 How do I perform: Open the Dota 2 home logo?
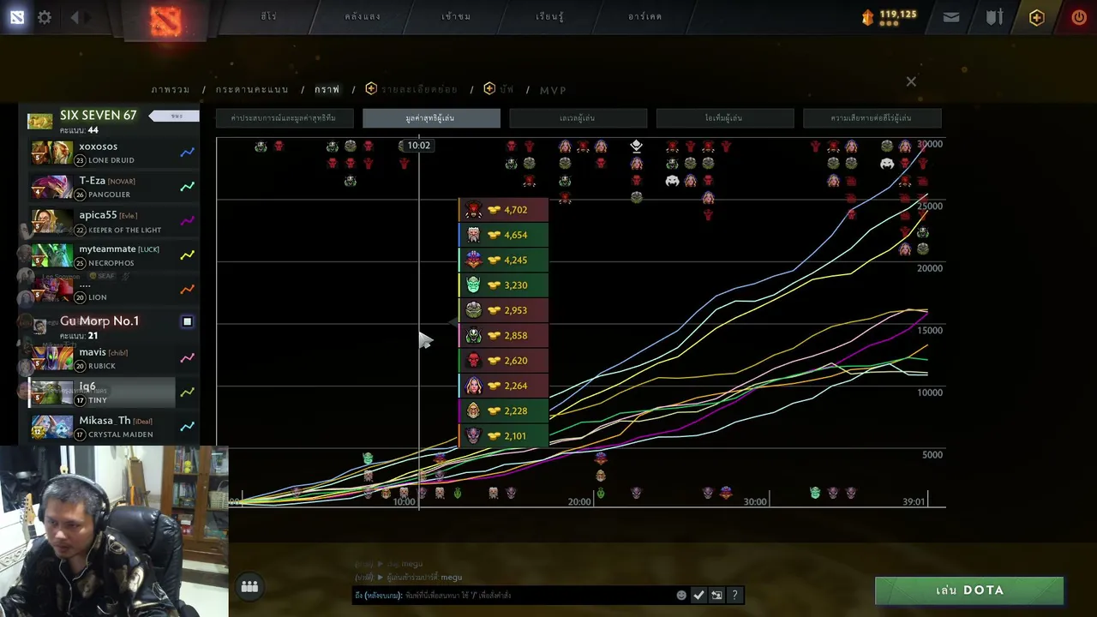(x=165, y=20)
